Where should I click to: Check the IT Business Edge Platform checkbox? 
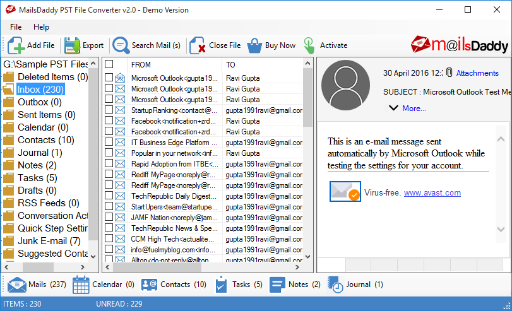pyautogui.click(x=109, y=142)
